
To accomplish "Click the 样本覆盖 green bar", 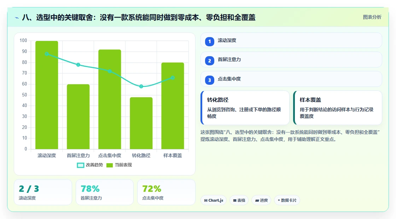I will [x=173, y=106].
